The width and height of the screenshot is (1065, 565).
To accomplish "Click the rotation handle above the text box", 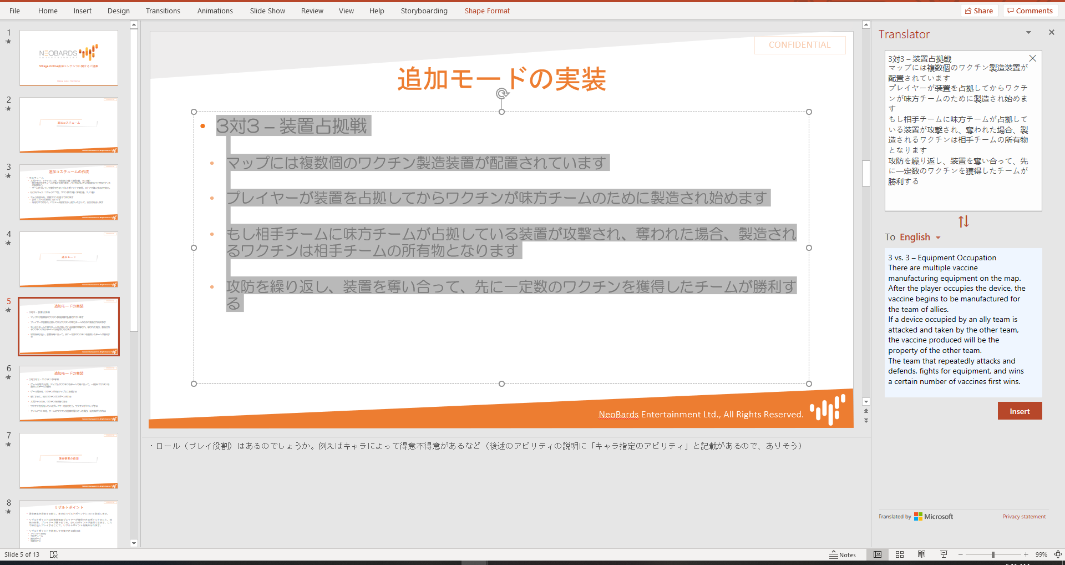I will 502,93.
